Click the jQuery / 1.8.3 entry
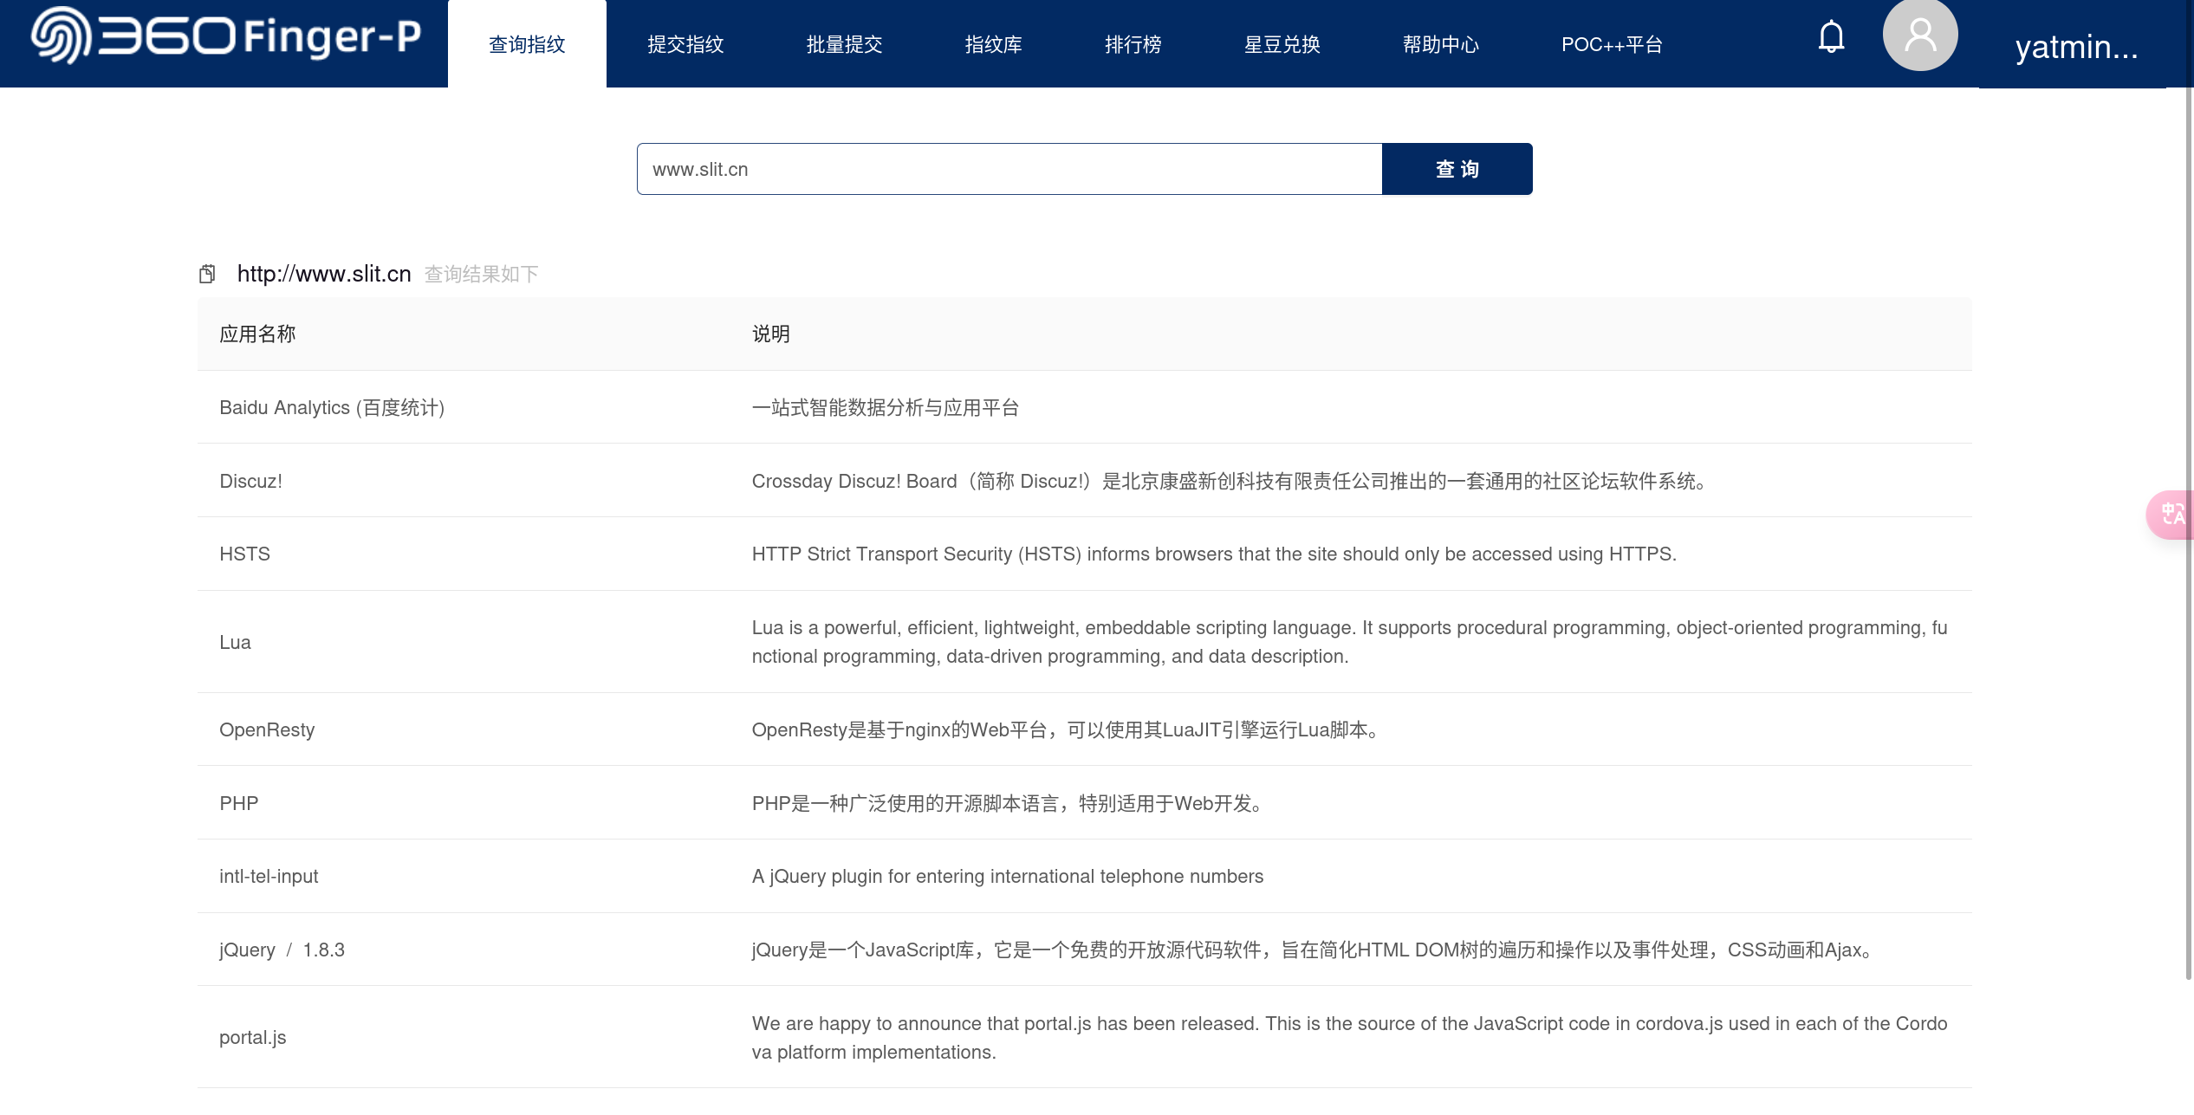 [x=282, y=950]
